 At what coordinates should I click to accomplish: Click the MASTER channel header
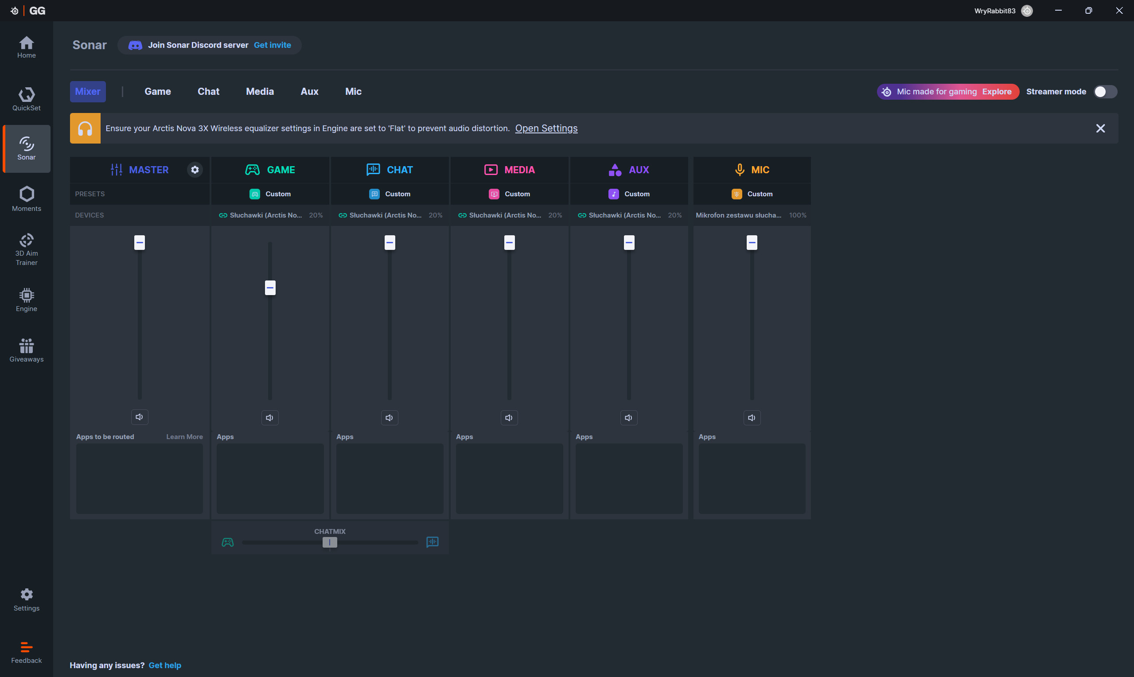(x=140, y=170)
